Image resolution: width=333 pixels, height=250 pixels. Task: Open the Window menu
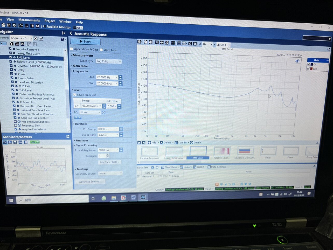[x=65, y=22]
